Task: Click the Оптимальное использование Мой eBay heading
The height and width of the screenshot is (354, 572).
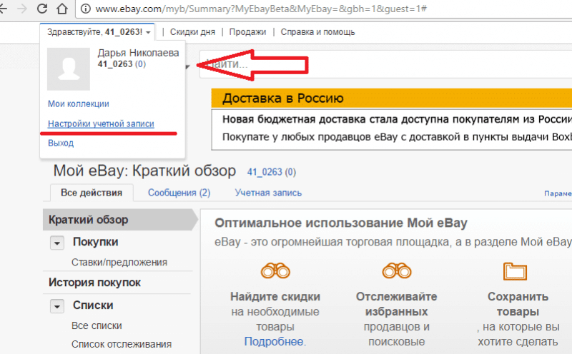Action: (x=341, y=223)
